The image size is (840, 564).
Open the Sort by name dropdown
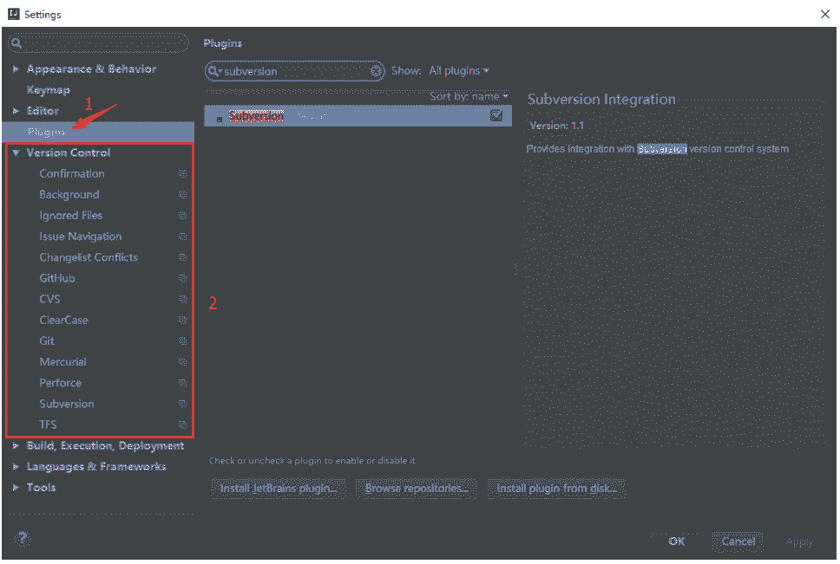(x=469, y=96)
